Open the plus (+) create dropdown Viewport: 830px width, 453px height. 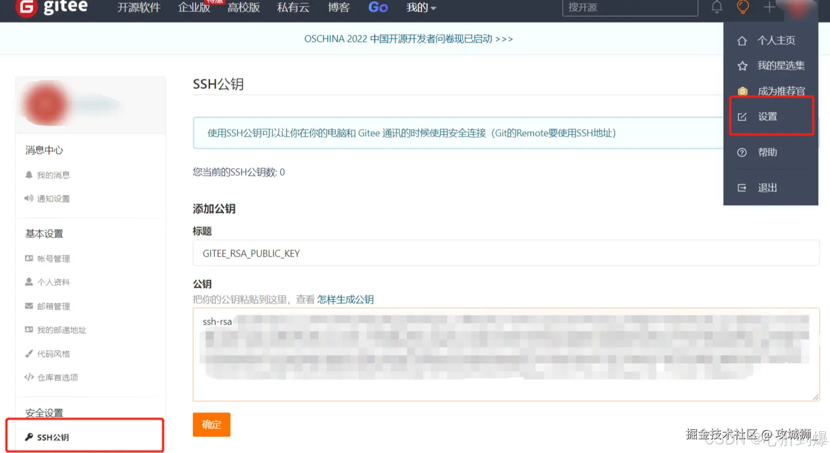pyautogui.click(x=768, y=7)
